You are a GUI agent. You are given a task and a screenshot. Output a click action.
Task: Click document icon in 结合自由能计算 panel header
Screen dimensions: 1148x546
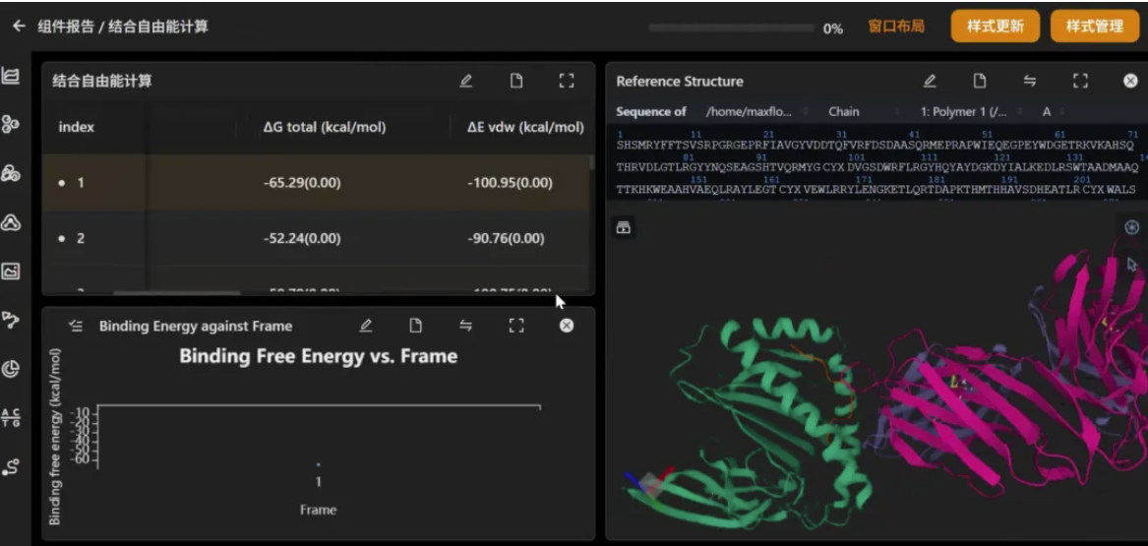point(516,82)
